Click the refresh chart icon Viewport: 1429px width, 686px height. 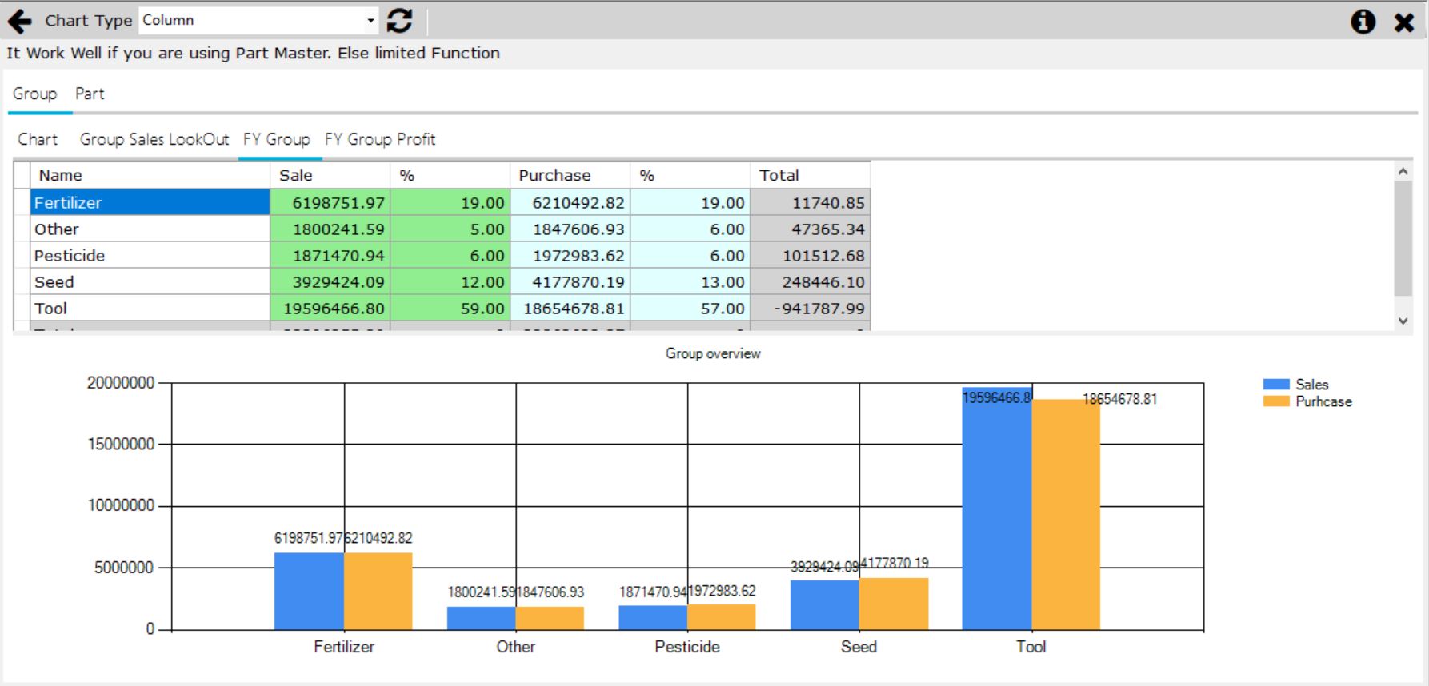tap(399, 21)
